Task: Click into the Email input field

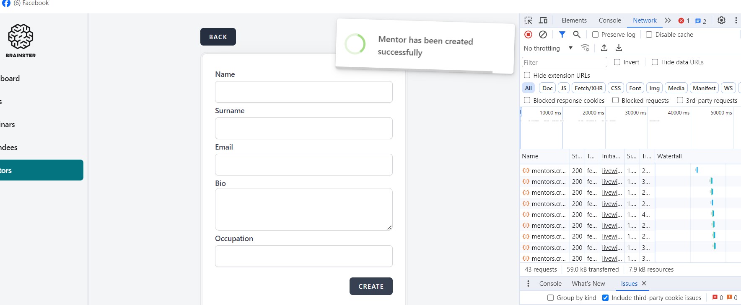Action: [x=303, y=165]
